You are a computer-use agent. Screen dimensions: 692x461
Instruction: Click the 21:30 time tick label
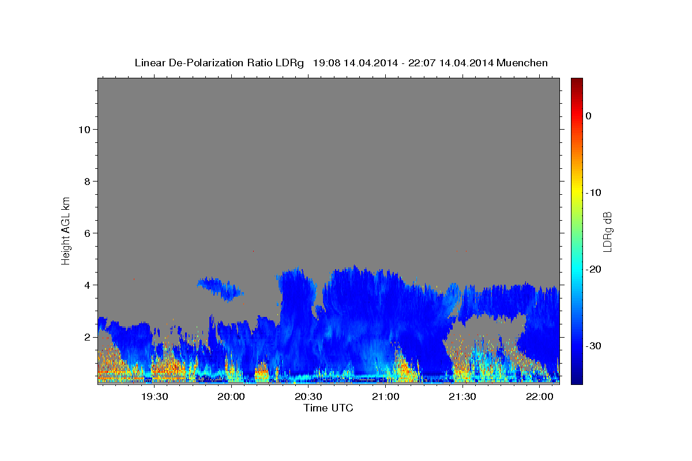462,396
